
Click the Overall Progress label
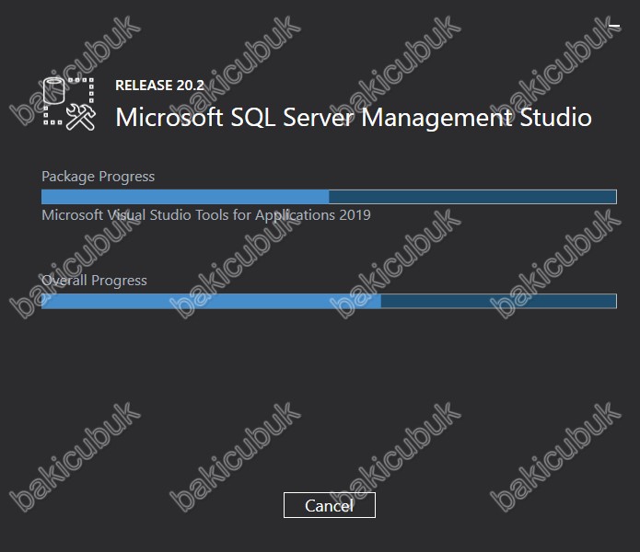click(94, 281)
